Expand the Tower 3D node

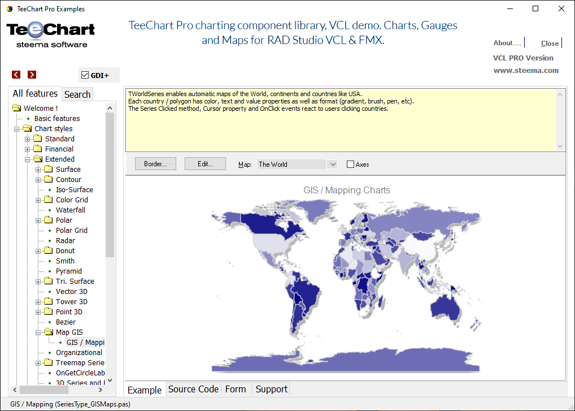[38, 302]
